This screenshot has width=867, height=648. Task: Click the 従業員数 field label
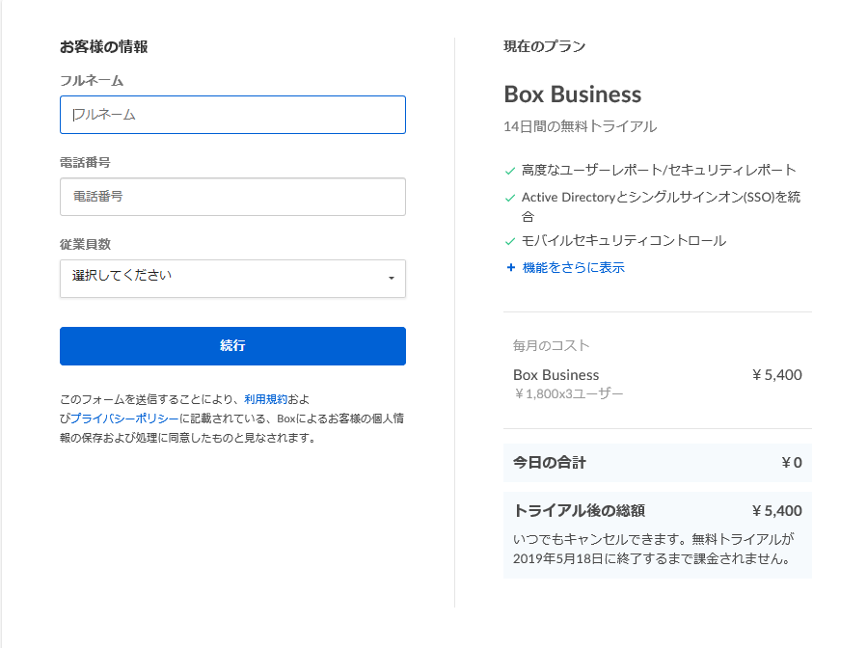tap(85, 244)
